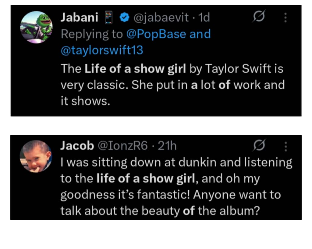Screen dimensions: 312x249
Task: Click bold "Life of a show girl" in Jabani's tweet
Action: pyautogui.click(x=135, y=69)
